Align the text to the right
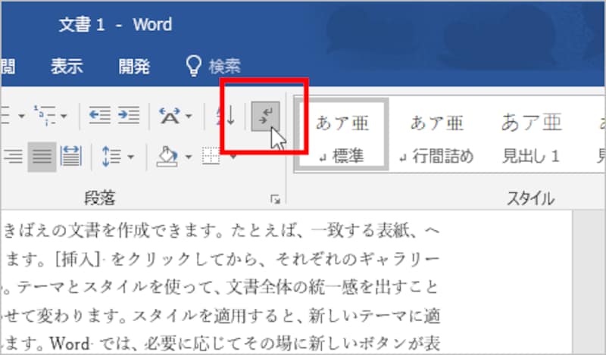Image resolution: width=606 pixels, height=355 pixels. tap(13, 157)
